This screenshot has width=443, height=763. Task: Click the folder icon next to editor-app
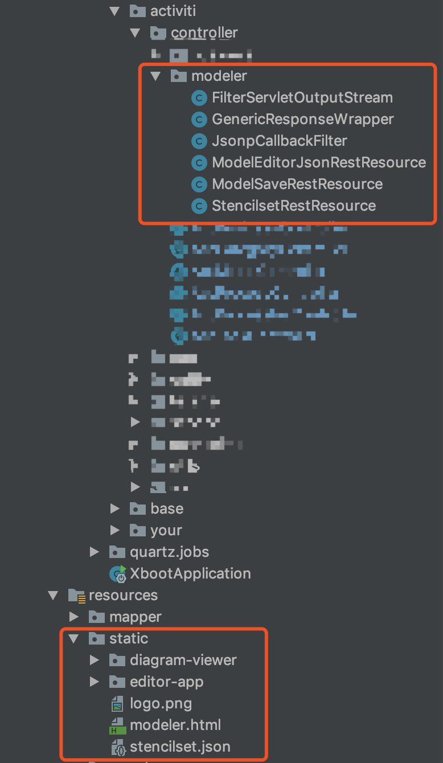(117, 682)
